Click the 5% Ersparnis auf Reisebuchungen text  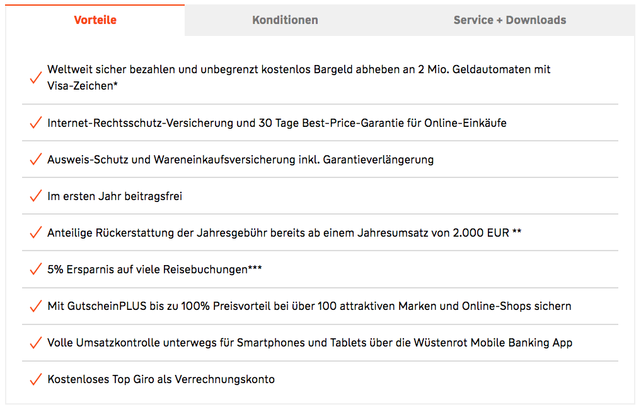click(154, 270)
